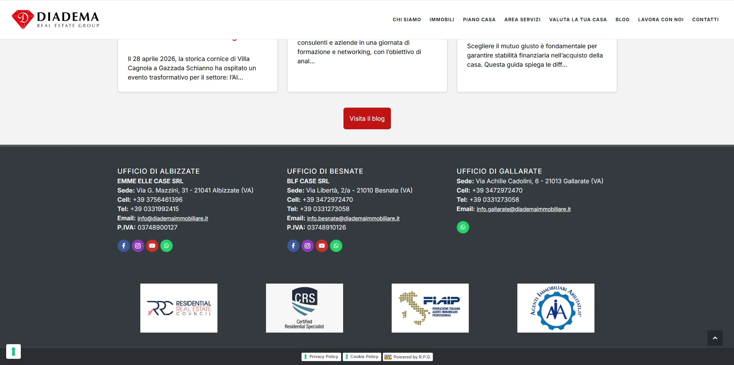The image size is (734, 365).
Task: Click the Ufficio di Albizzate heading
Action: pos(158,171)
